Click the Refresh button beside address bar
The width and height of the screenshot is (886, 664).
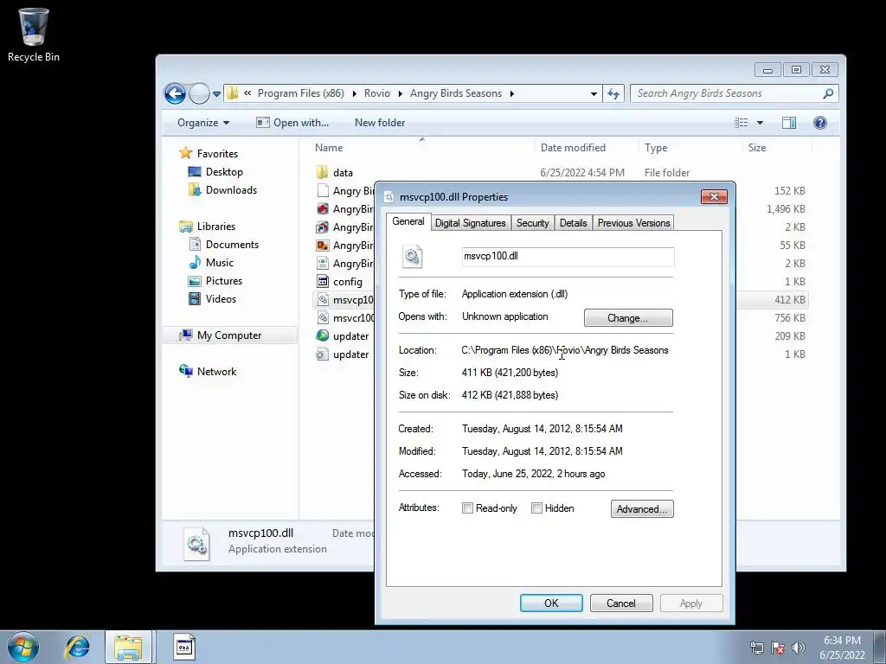coord(613,93)
